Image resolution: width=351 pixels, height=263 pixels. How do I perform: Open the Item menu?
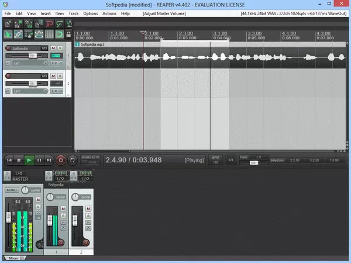59,13
